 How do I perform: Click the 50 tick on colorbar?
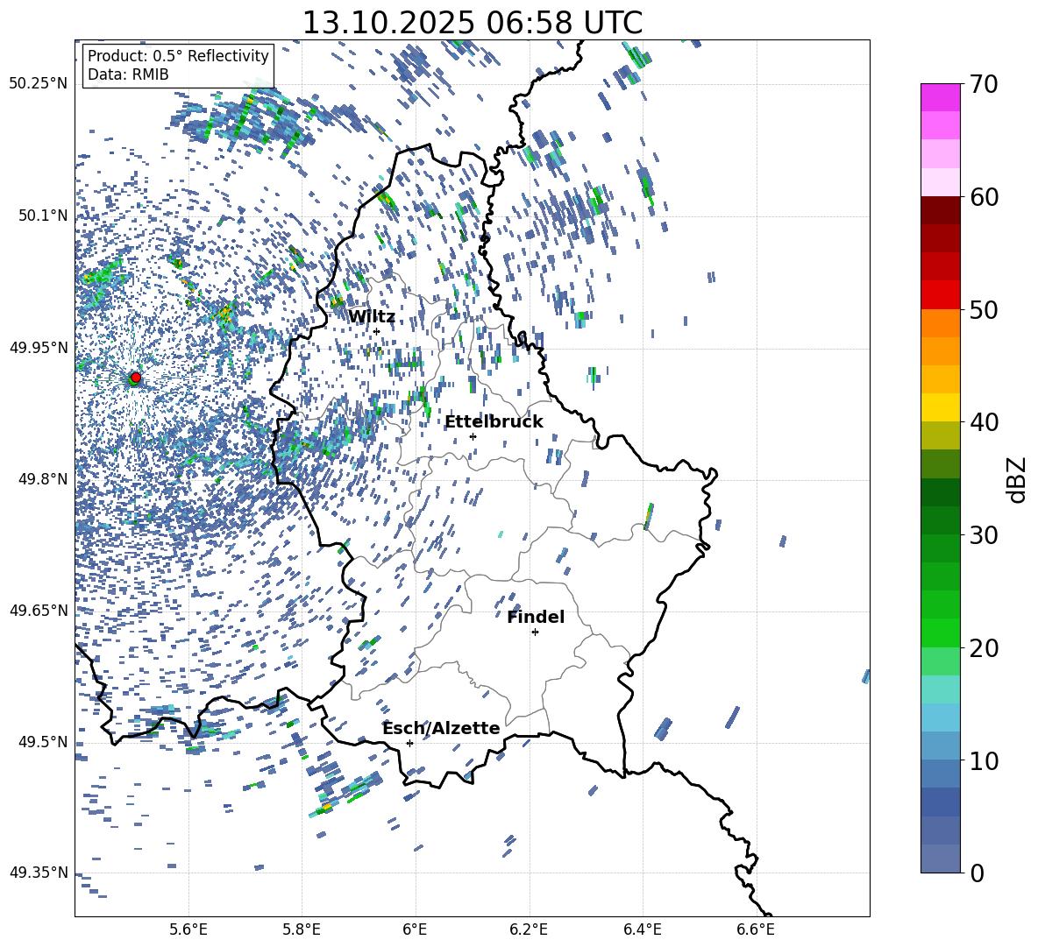[984, 310]
